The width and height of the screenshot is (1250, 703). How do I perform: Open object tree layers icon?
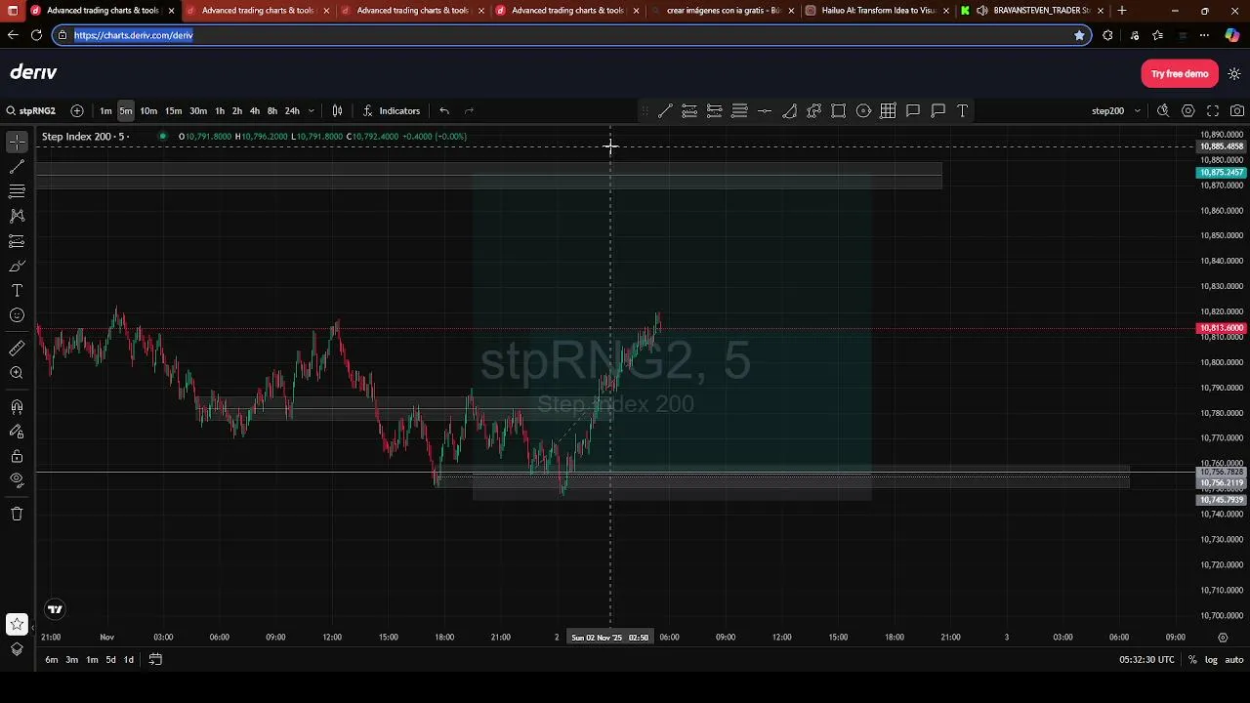17,649
